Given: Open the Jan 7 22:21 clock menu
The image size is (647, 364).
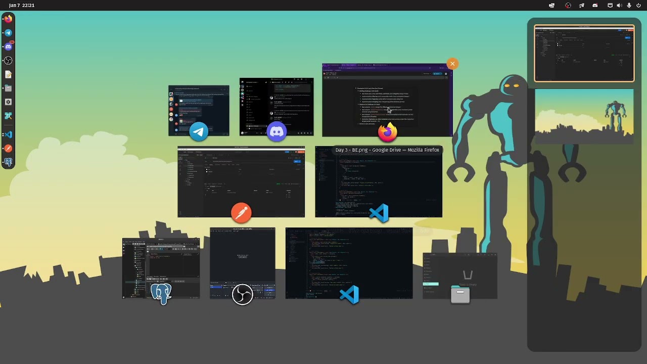Looking at the screenshot, I should 22,5.
